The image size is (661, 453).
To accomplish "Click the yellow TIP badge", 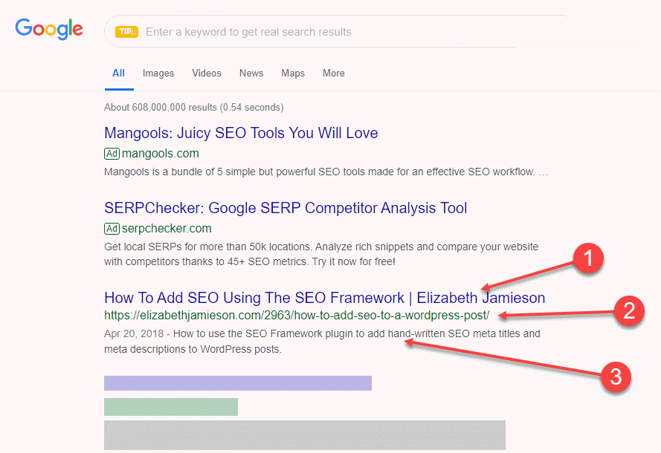I will [126, 32].
